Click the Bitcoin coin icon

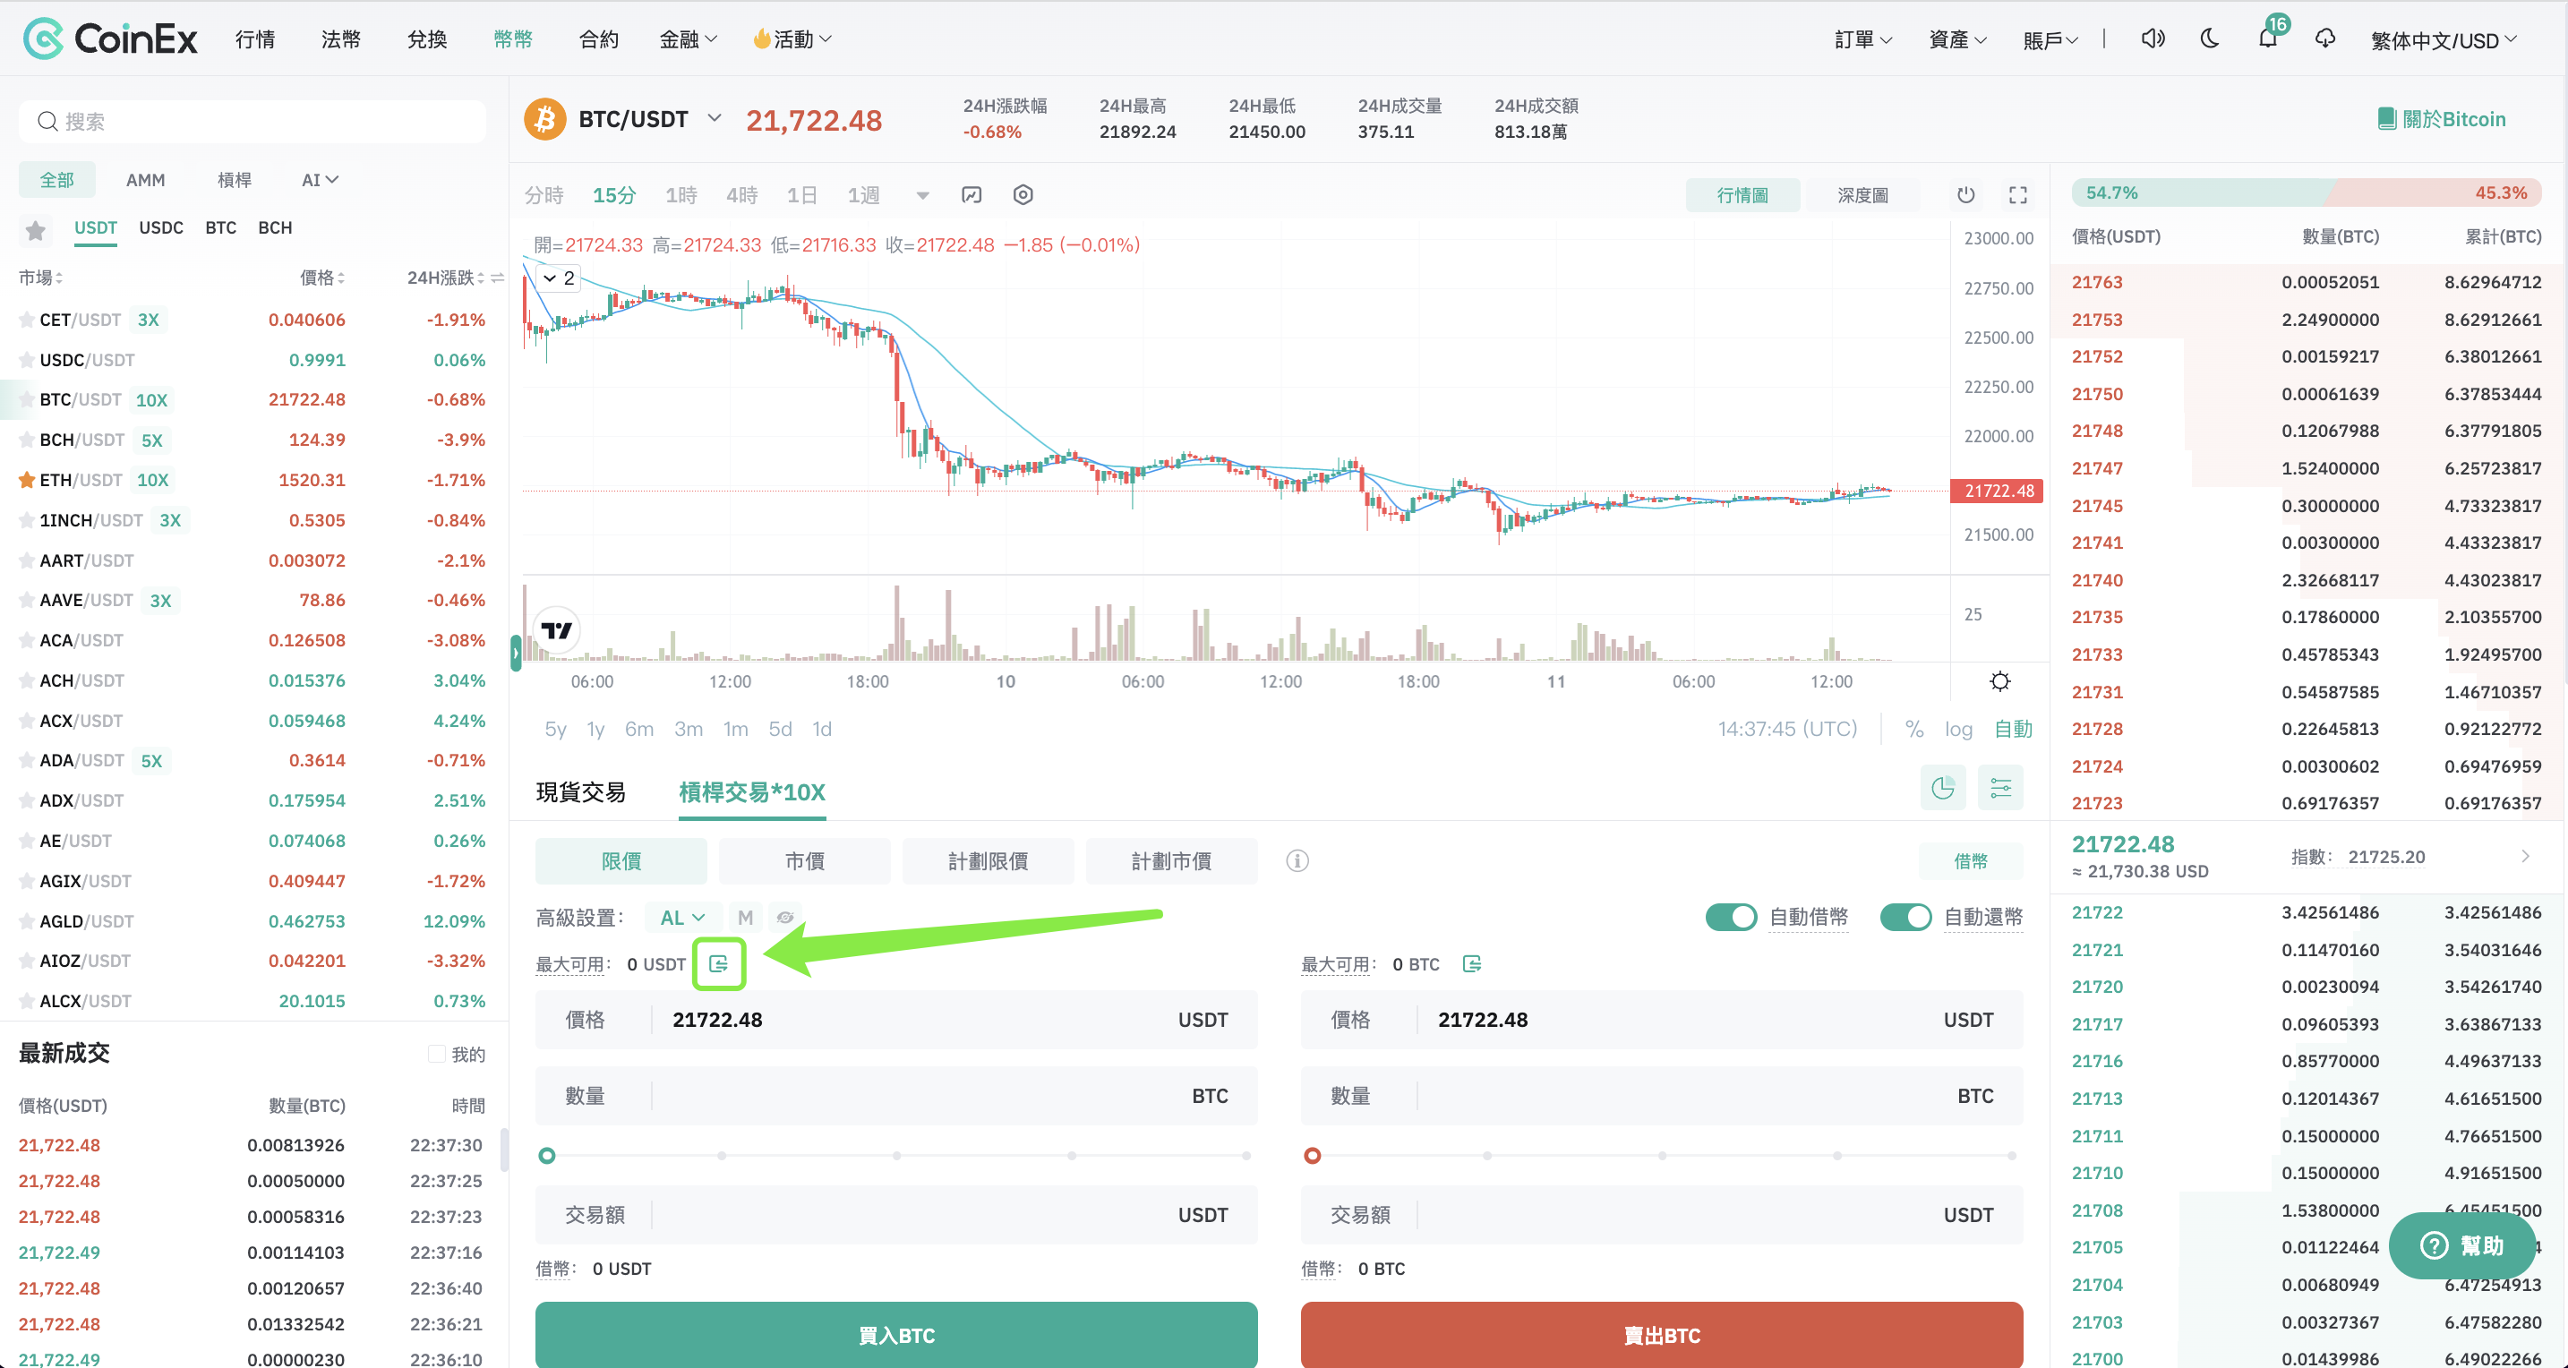(x=545, y=120)
